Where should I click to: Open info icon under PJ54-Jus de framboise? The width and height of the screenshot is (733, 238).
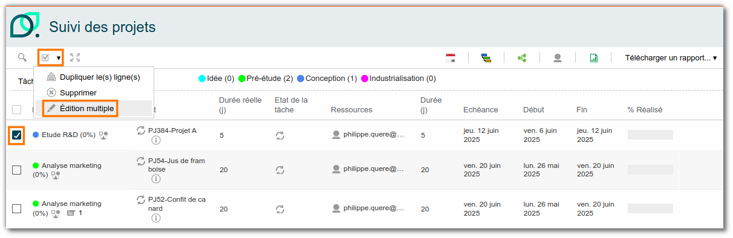(155, 179)
